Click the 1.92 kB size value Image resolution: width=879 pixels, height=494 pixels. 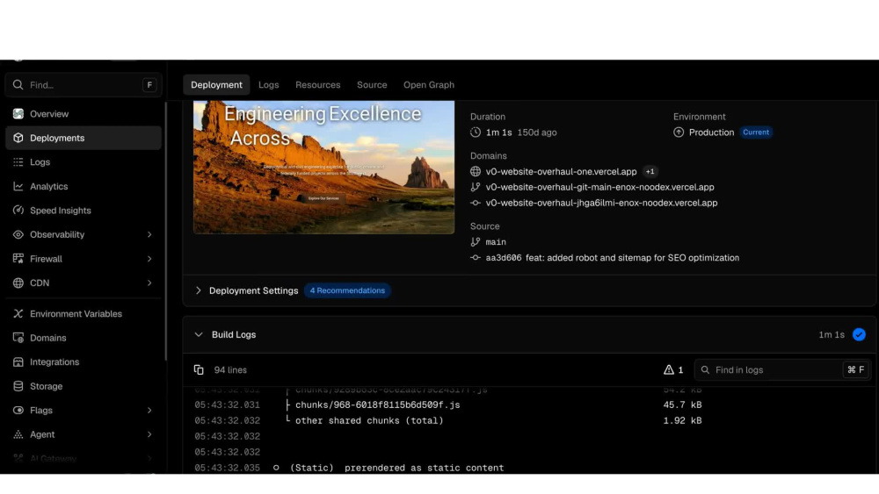click(682, 420)
